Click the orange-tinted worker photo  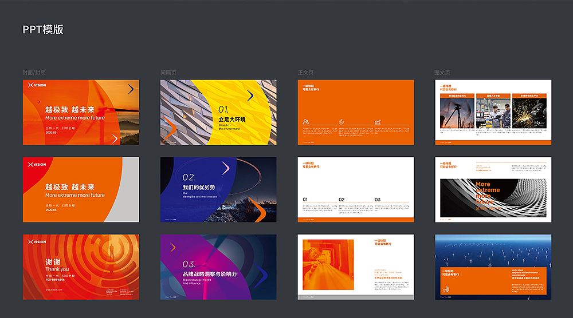tap(328, 265)
